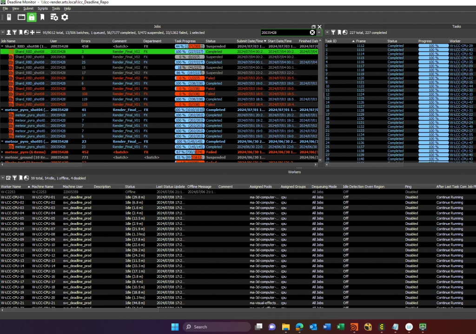
Task: Click the server icon in main toolbar
Action: click(9, 17)
